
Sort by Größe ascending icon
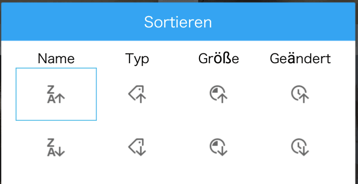[x=219, y=94]
